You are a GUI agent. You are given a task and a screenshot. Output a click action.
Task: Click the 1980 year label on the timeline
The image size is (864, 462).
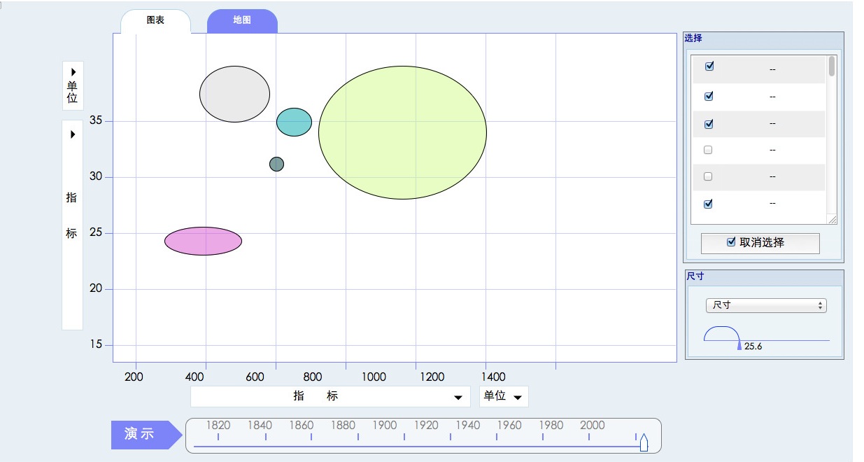point(551,426)
